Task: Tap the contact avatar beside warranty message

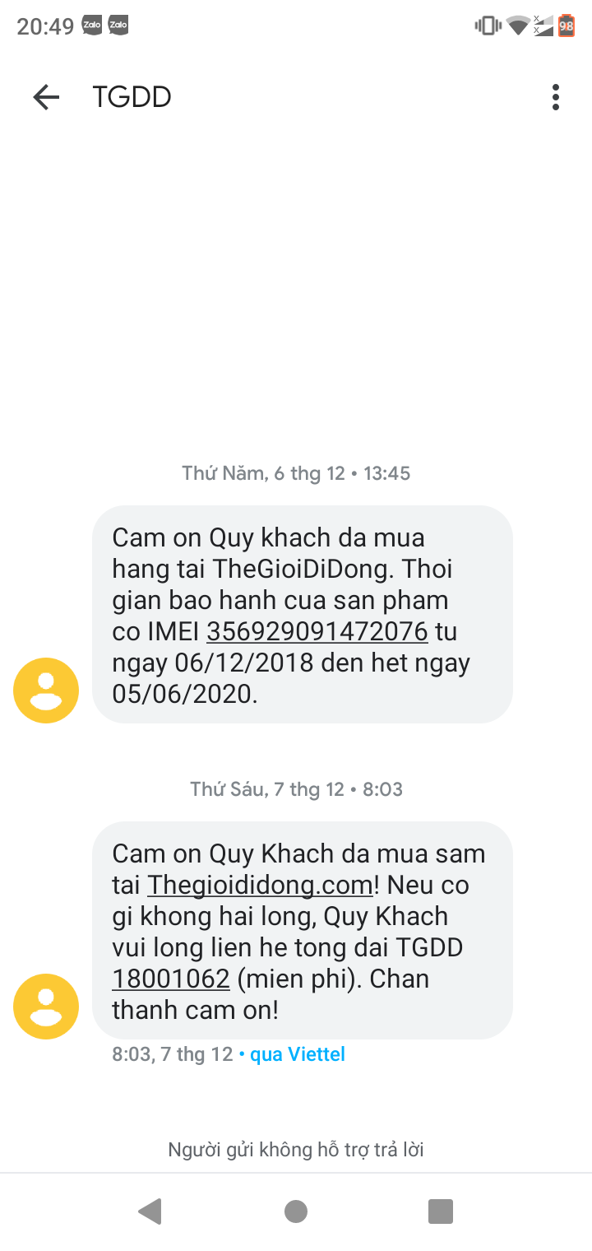Action: click(46, 691)
